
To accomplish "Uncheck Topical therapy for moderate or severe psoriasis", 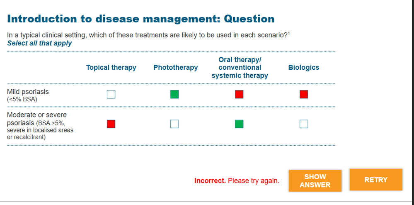I will point(111,124).
